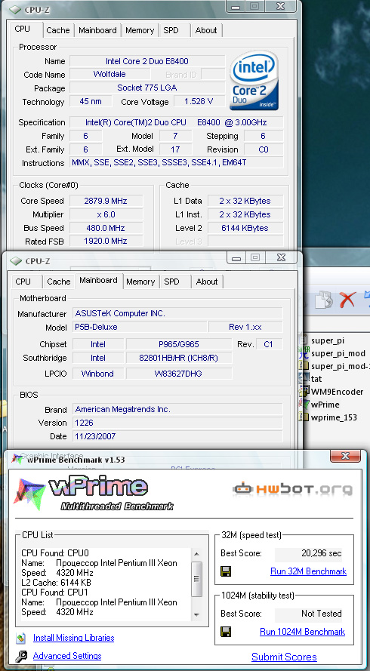
Task: Switch to Cache tab in top CPU-Z window
Action: (x=58, y=30)
